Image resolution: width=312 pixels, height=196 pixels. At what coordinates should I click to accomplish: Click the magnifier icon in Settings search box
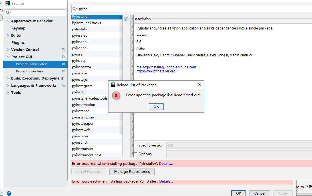pyautogui.click(x=8, y=13)
